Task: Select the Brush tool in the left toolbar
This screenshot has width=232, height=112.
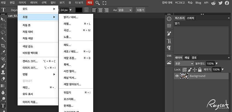Action: pos(3,66)
